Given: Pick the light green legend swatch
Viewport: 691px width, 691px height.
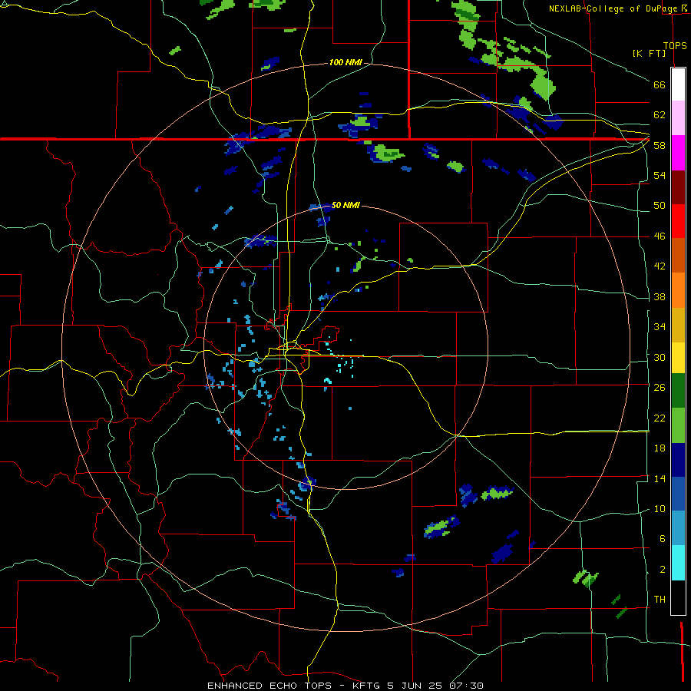Looking at the screenshot, I should coord(678,425).
